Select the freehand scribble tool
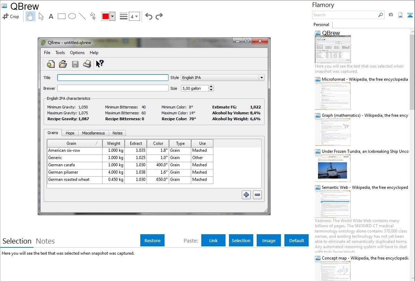This screenshot has height=281, width=415. click(93, 16)
